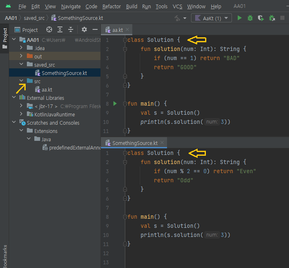289x268 pixels.
Task: Click the run gutter icon beside main
Action: tap(115, 104)
